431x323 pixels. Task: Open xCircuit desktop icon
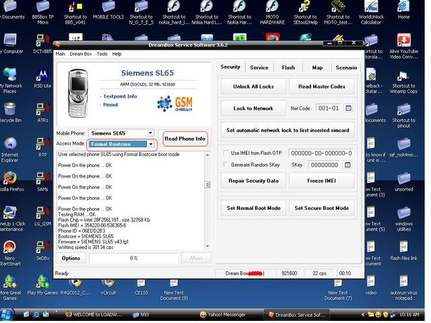[108, 287]
